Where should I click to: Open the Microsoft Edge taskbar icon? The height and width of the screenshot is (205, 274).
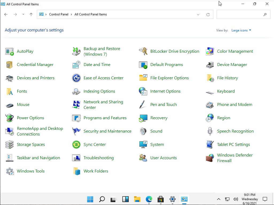[149, 199]
